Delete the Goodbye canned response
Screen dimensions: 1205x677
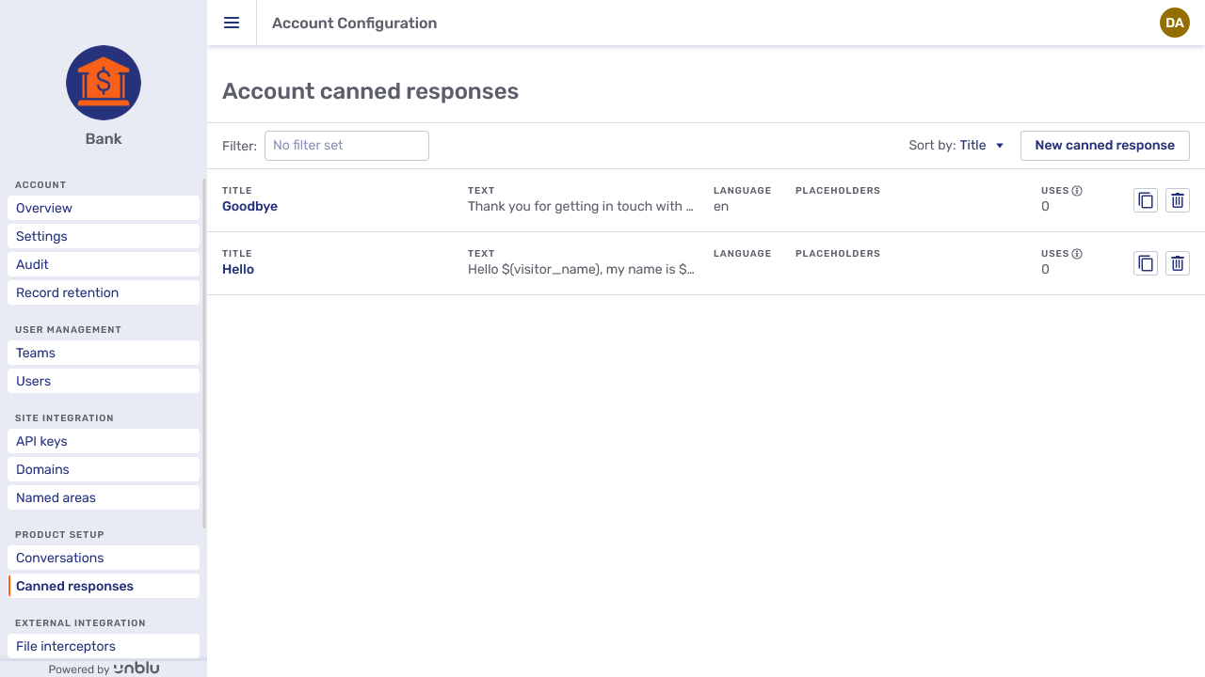pyautogui.click(x=1177, y=199)
